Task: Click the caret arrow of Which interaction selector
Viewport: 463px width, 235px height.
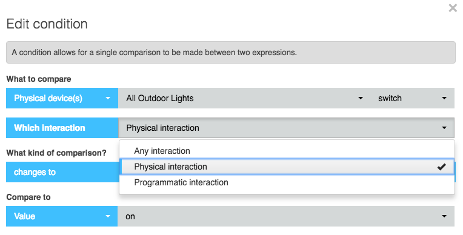Action: 444,128
